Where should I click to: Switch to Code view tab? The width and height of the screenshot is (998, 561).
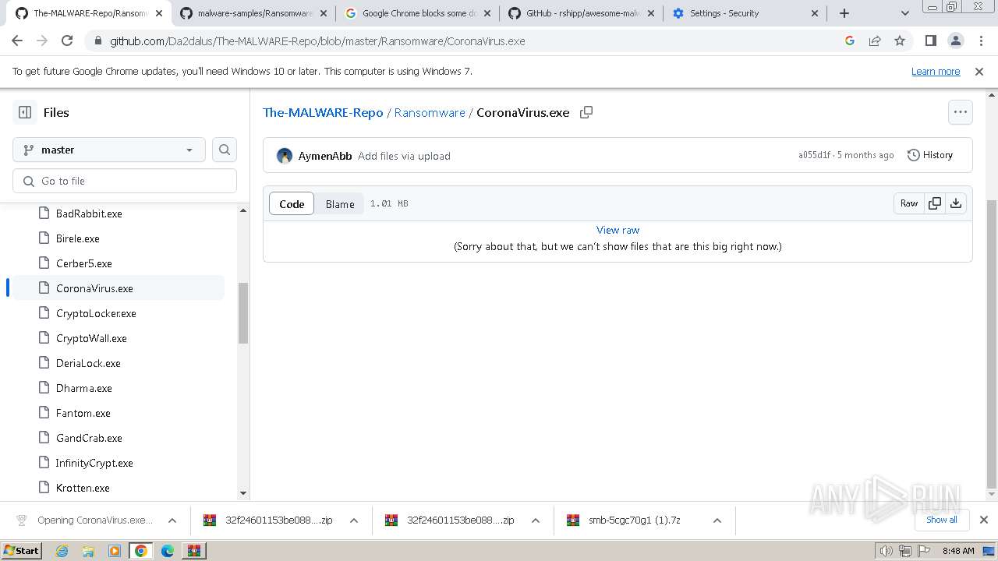tap(292, 204)
